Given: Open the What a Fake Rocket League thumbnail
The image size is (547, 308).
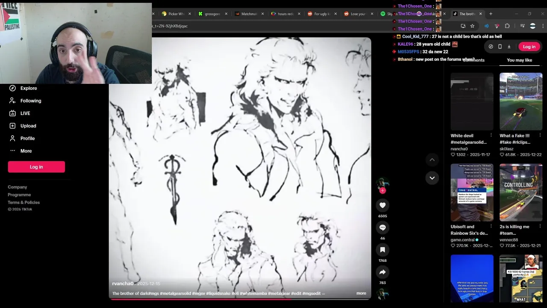Looking at the screenshot, I should (521, 101).
